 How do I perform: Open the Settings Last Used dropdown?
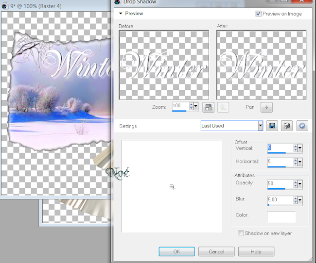(261, 126)
